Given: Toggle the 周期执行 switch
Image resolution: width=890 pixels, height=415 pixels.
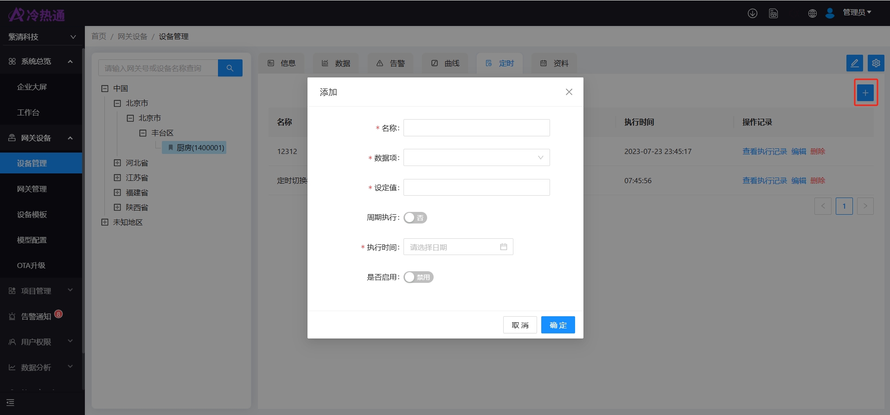Looking at the screenshot, I should click(x=415, y=217).
